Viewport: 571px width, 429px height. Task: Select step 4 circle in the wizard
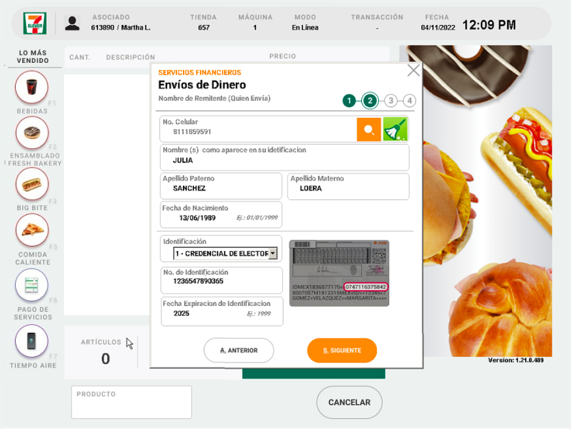410,101
